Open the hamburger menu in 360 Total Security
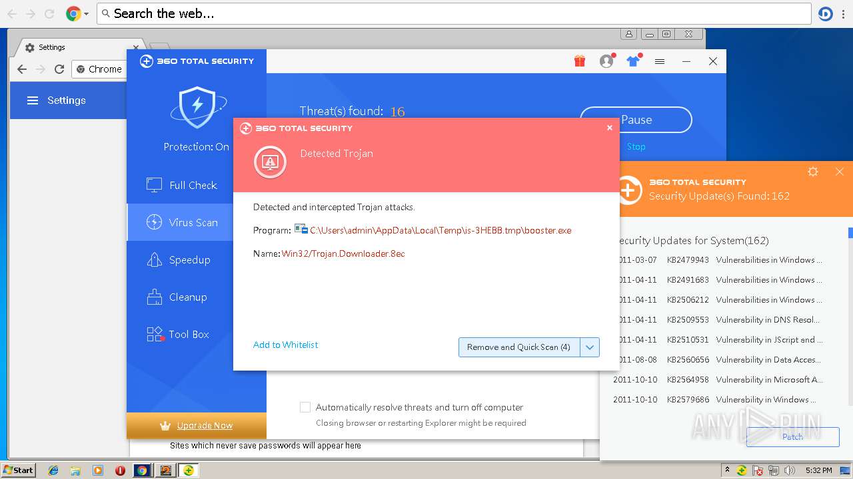853x479 pixels. (x=660, y=61)
